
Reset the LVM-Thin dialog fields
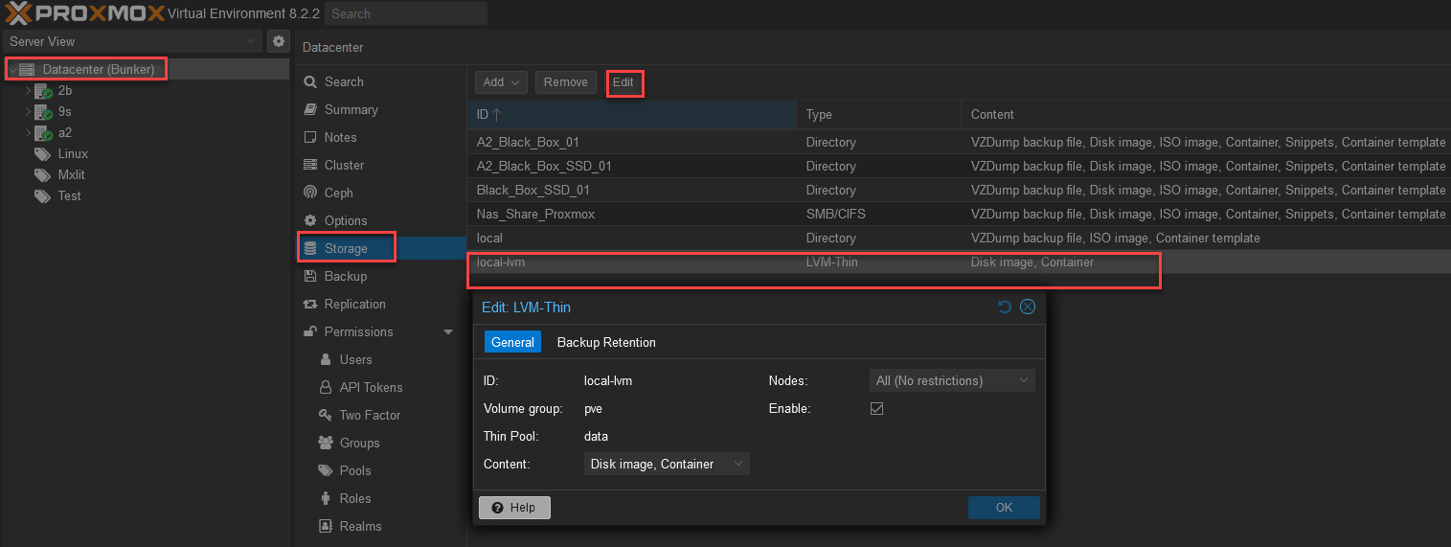tap(1004, 307)
